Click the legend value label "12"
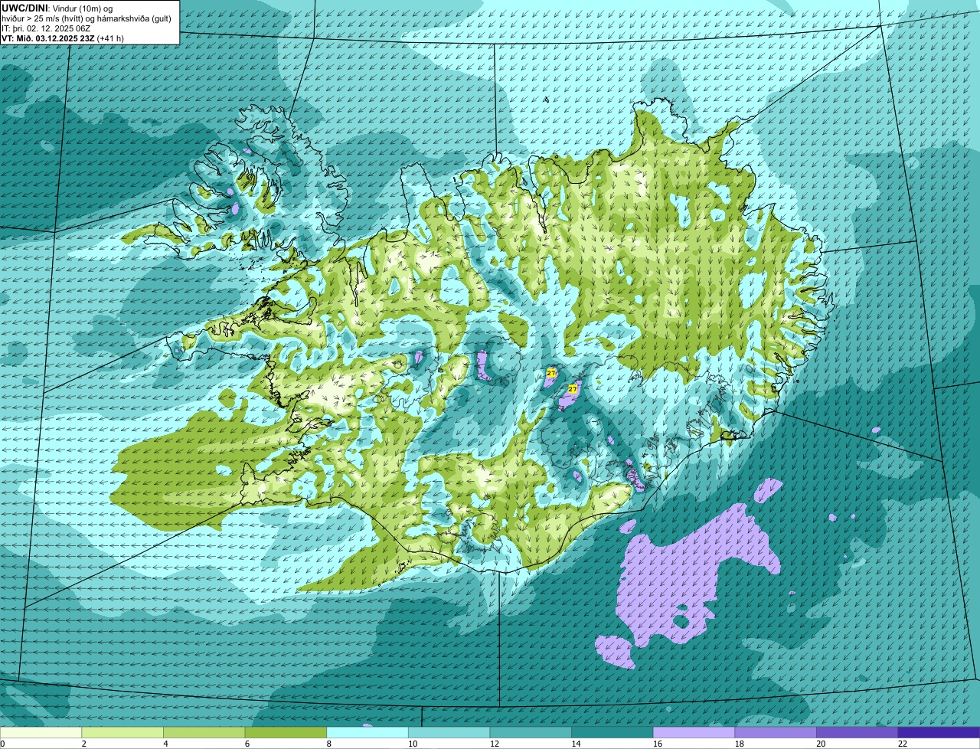The image size is (980, 749). point(494,744)
